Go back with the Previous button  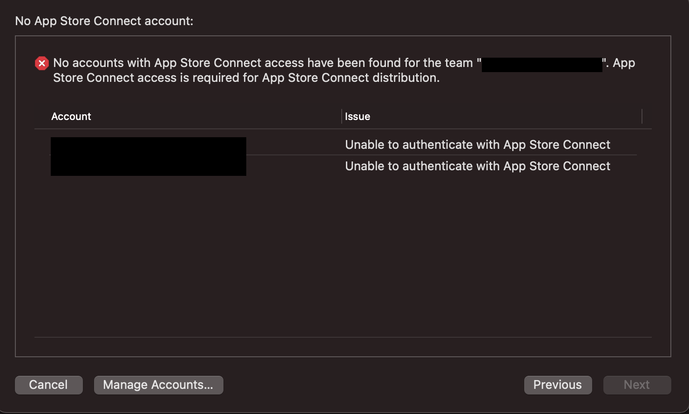[x=558, y=385]
